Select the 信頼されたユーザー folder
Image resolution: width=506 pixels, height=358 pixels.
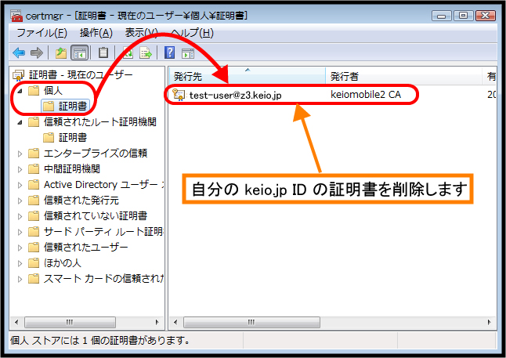(85, 247)
